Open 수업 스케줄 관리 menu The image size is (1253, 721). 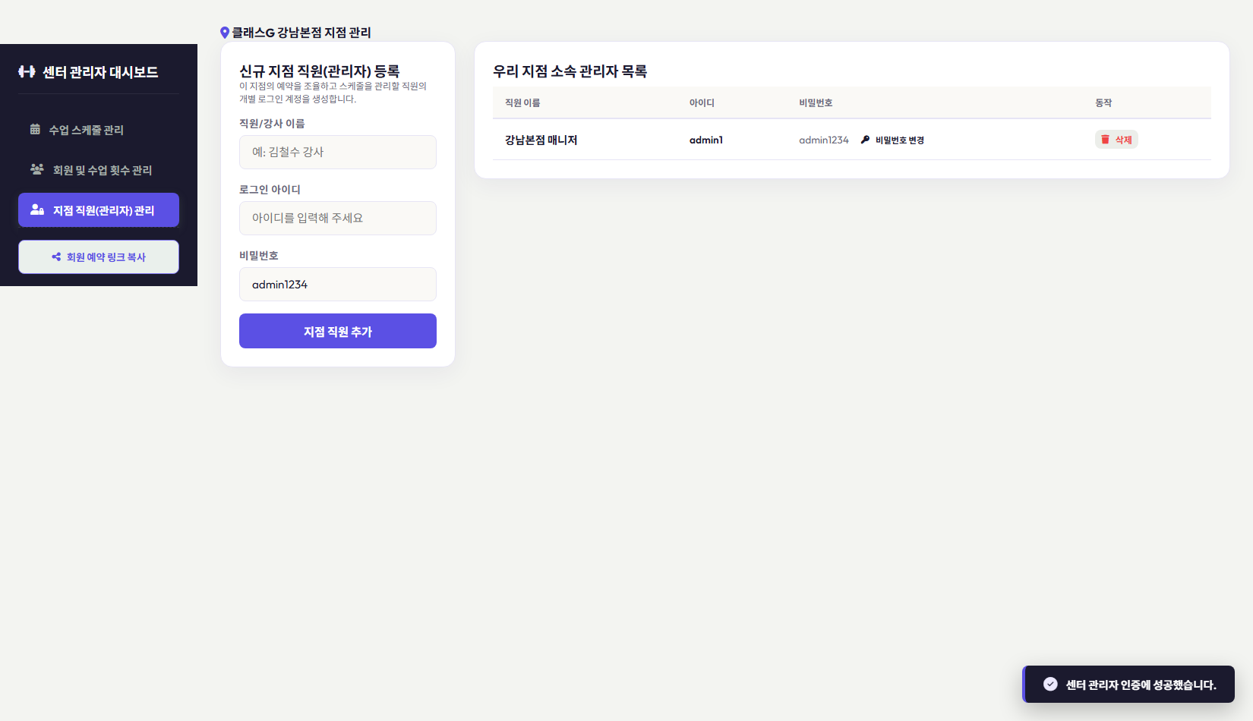tap(99, 130)
